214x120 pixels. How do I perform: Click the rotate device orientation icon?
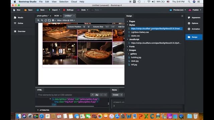[x=46, y=20]
